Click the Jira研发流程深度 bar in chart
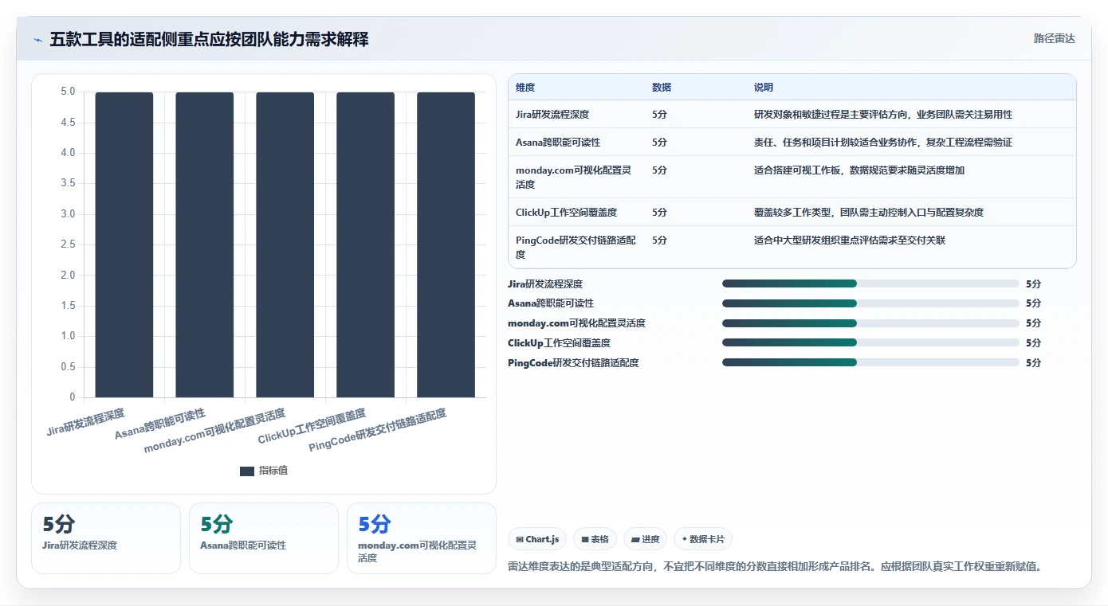This screenshot has width=1108, height=606. tap(124, 244)
